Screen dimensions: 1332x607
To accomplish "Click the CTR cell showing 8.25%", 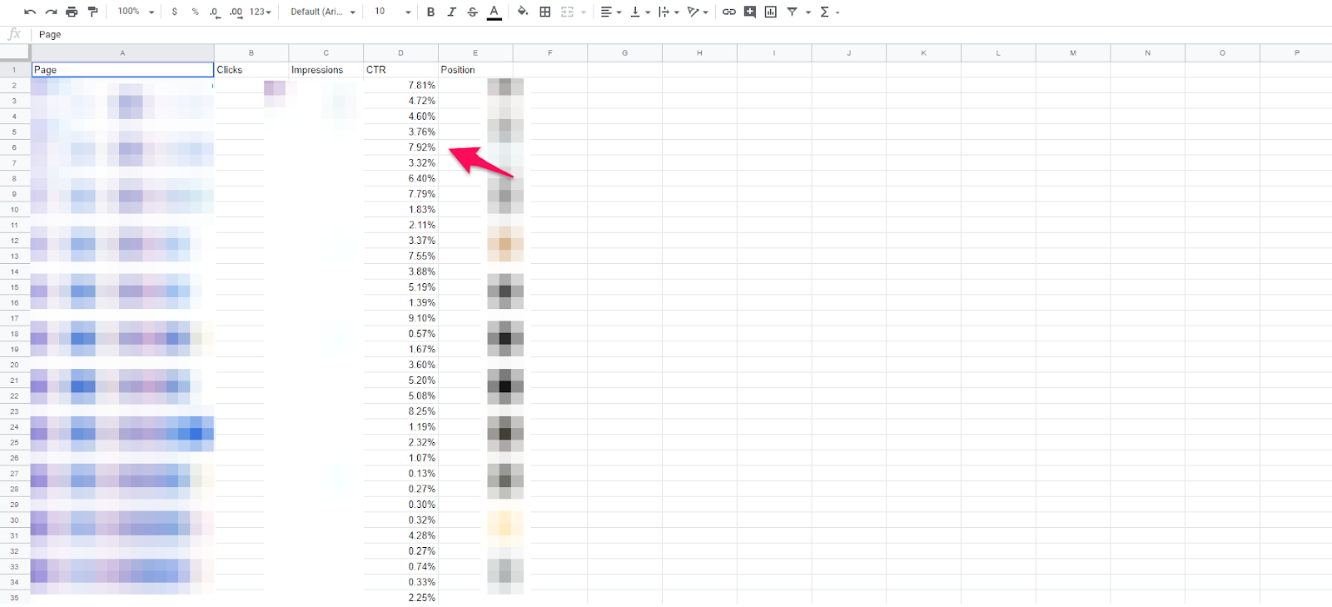I will pyautogui.click(x=401, y=411).
